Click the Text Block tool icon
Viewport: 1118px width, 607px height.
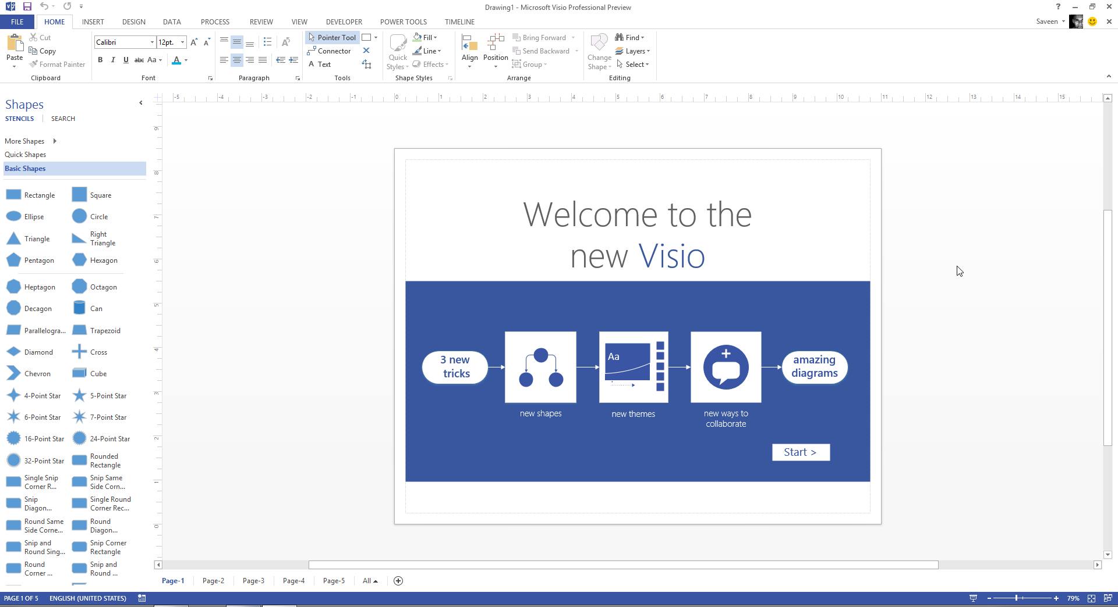[366, 65]
